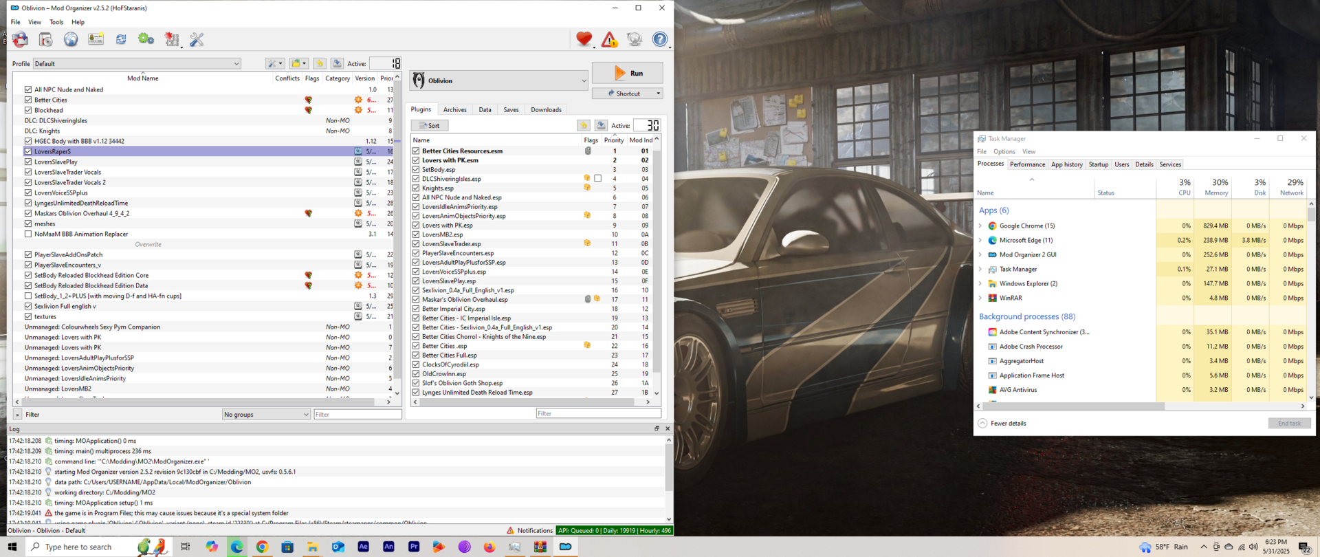Screen dimensions: 1320x557
Task: Open Adobe After Effects taskbar icon
Action: coord(363,547)
